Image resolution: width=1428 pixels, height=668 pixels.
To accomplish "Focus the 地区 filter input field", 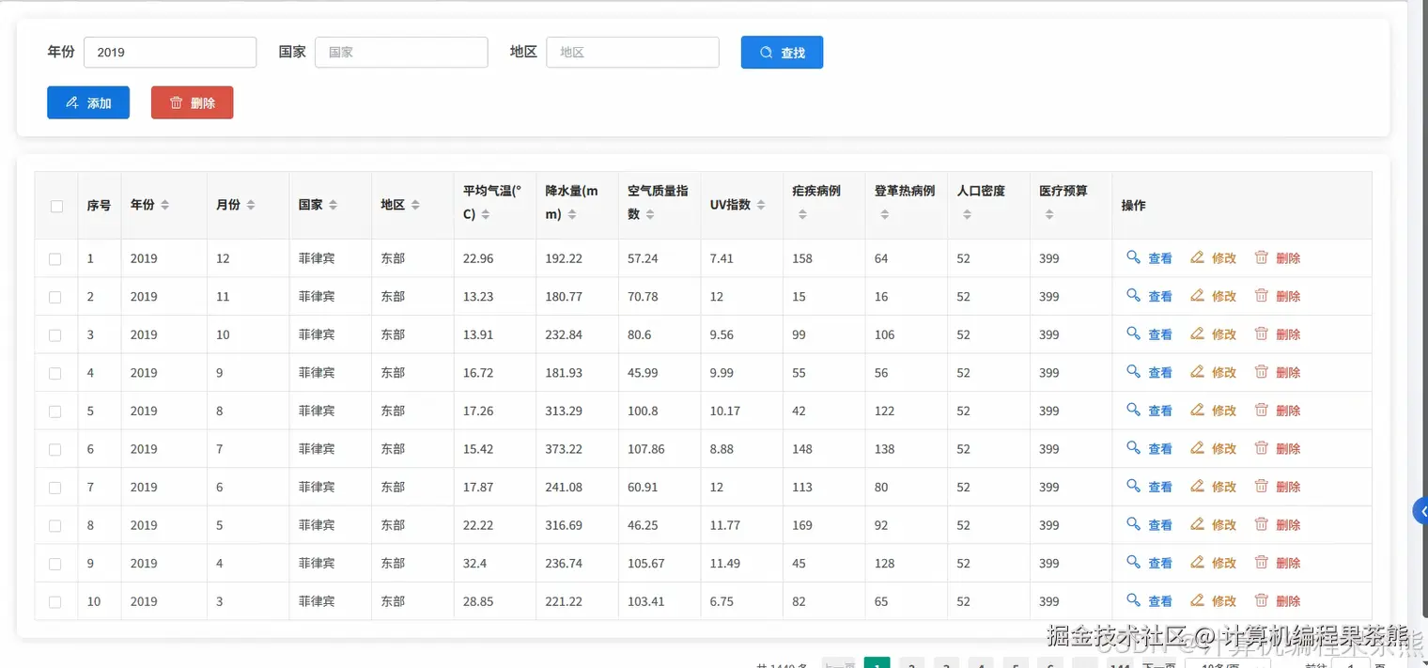I will 632,53.
